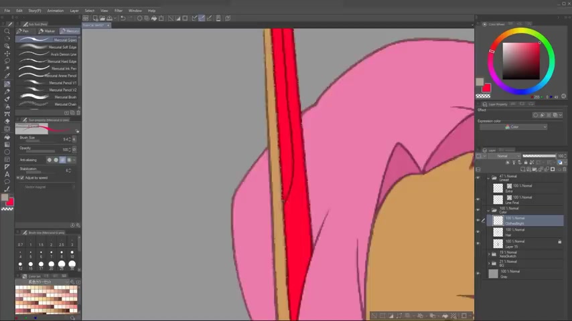Collapse the Lineart folder arrow
The image size is (572, 321).
pyautogui.click(x=488, y=178)
